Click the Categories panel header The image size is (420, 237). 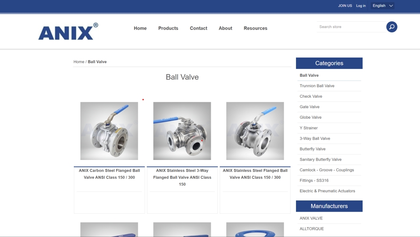(329, 63)
